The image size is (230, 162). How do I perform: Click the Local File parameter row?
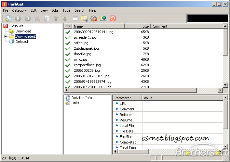click(168, 126)
